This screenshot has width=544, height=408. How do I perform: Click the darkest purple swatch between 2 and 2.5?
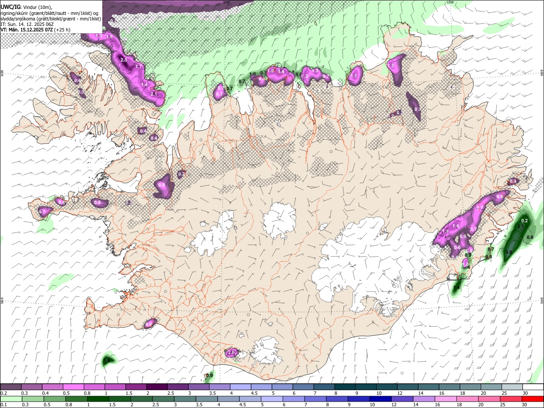(157, 387)
